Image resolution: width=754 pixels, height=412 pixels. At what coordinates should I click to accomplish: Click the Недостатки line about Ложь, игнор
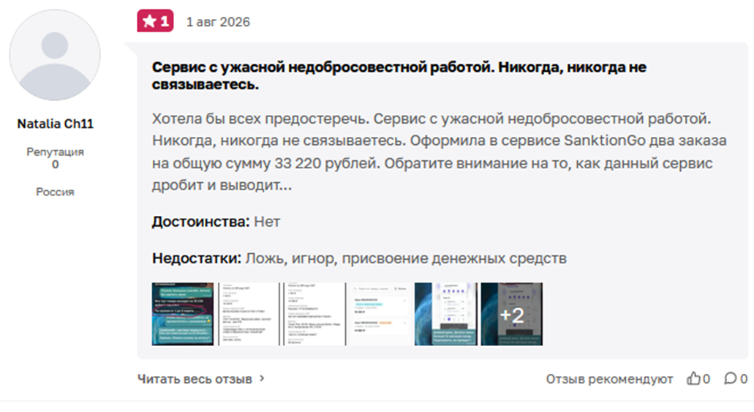click(x=359, y=258)
